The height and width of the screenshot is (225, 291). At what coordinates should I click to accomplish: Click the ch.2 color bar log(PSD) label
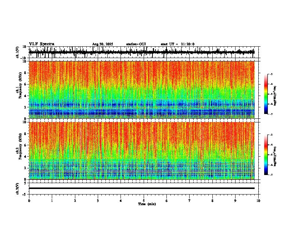click(x=275, y=156)
